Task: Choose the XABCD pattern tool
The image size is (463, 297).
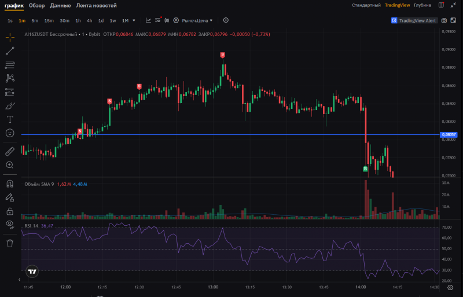Action: point(10,78)
